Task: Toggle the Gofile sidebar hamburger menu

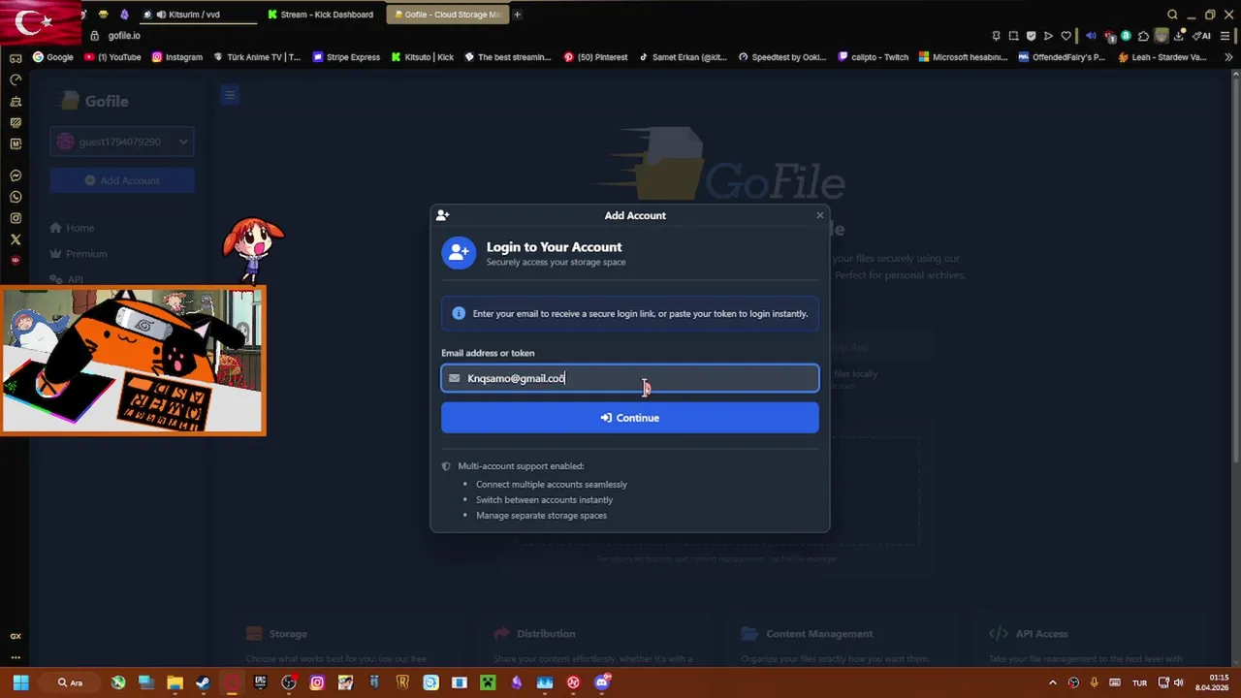Action: tap(230, 95)
